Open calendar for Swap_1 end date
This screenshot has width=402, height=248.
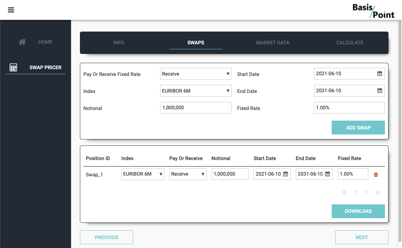click(x=327, y=174)
